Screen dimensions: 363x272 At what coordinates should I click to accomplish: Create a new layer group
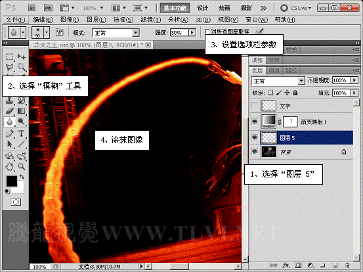(323, 265)
